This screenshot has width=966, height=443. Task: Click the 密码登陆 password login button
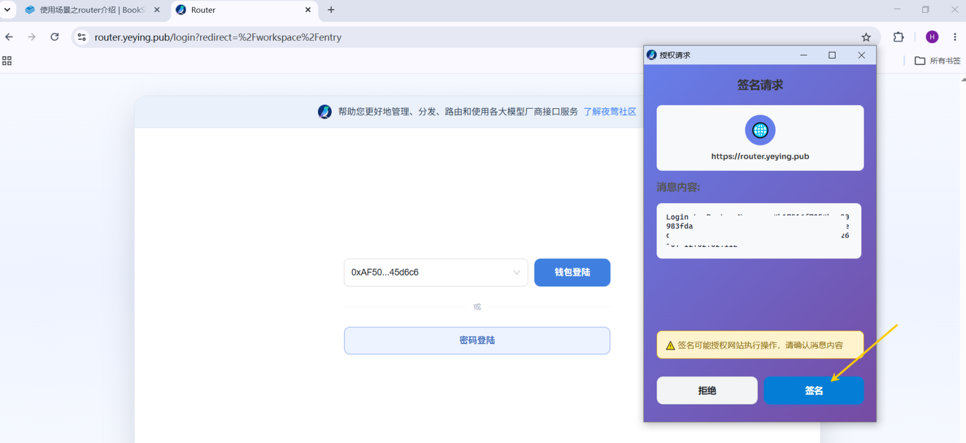[477, 341]
